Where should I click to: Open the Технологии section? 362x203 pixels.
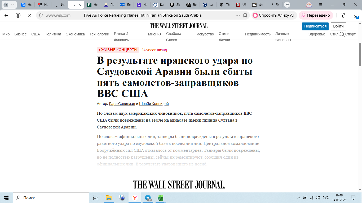point(99,34)
